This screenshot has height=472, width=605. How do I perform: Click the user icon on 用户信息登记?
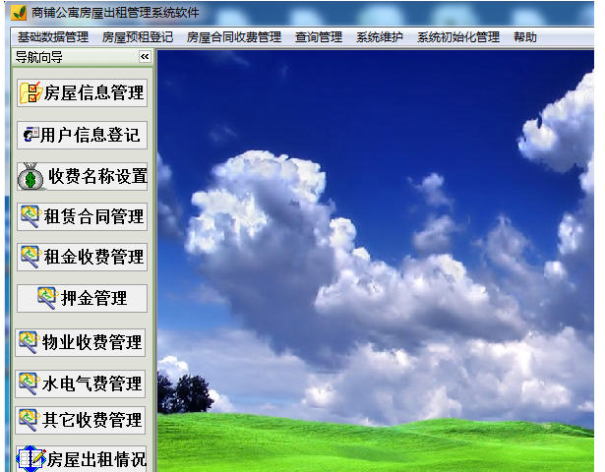31,134
